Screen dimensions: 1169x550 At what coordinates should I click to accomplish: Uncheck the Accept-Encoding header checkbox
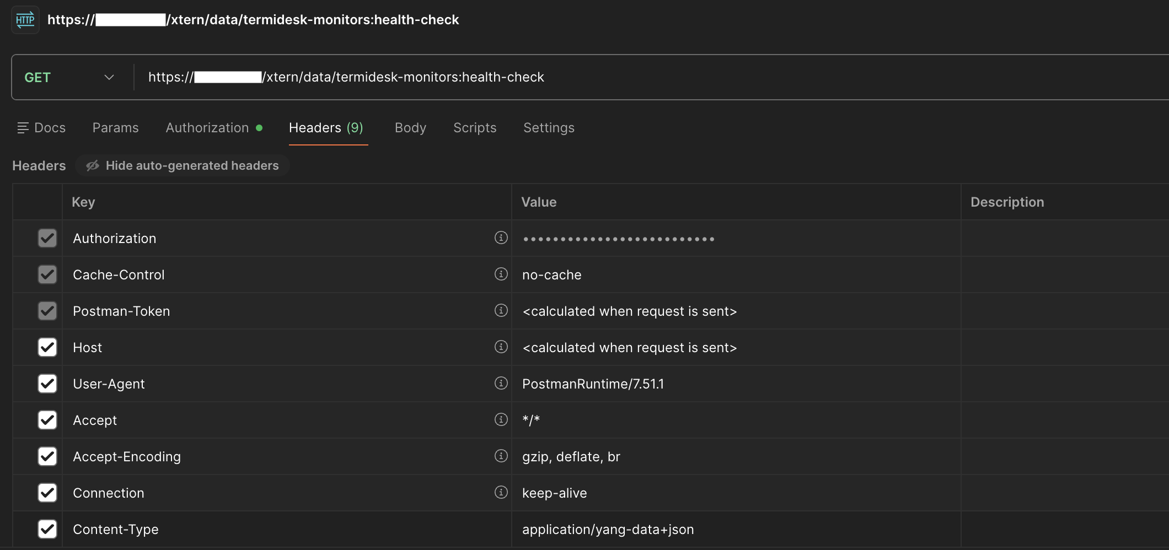pos(47,456)
